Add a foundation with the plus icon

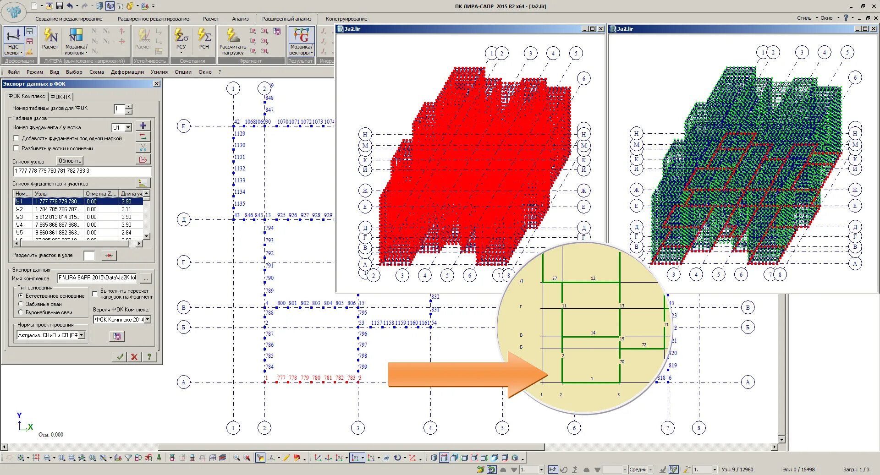(143, 126)
